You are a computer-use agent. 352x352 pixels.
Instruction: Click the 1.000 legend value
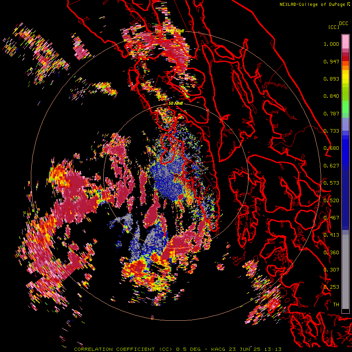(x=331, y=44)
